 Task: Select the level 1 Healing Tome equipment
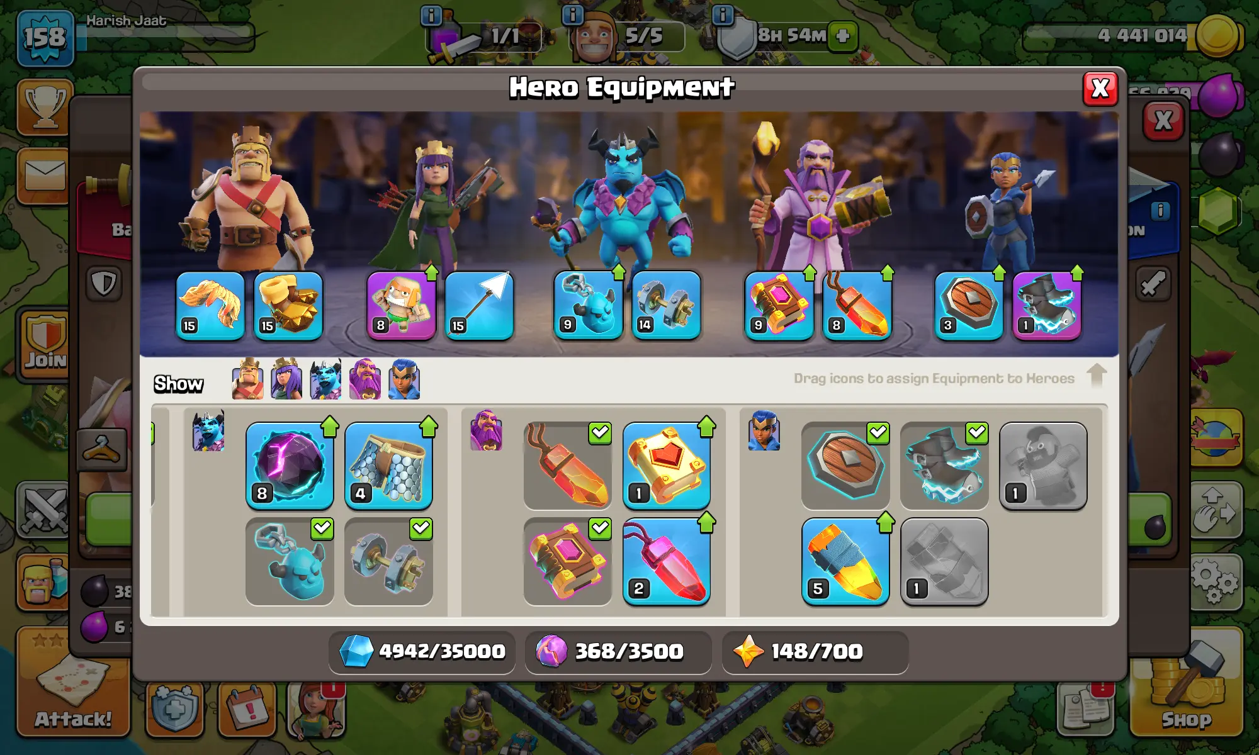coord(667,466)
